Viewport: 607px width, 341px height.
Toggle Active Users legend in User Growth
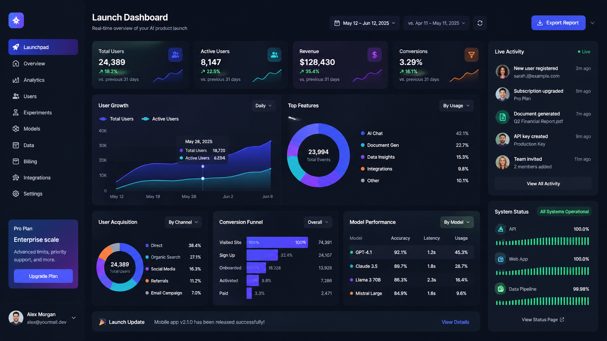point(160,119)
